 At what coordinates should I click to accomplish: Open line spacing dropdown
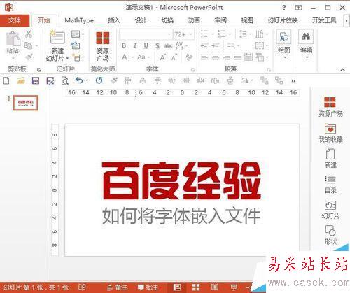pos(245,34)
